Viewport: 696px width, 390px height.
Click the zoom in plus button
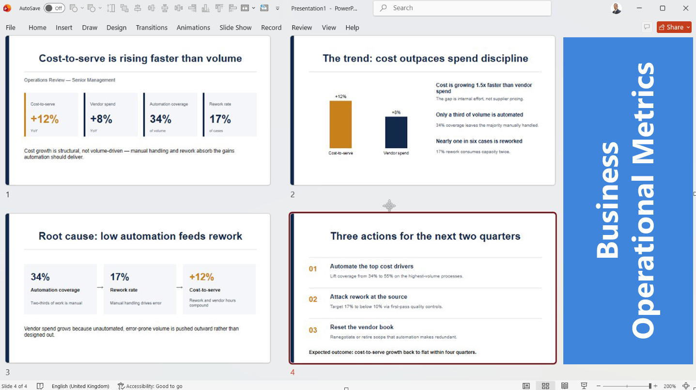655,386
